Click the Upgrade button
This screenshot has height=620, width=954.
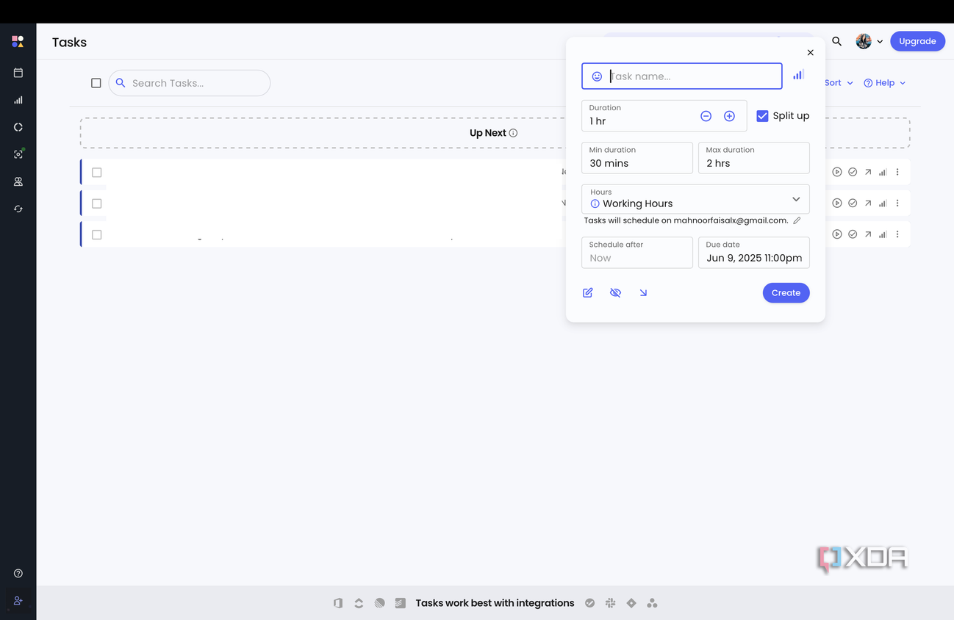click(x=917, y=41)
